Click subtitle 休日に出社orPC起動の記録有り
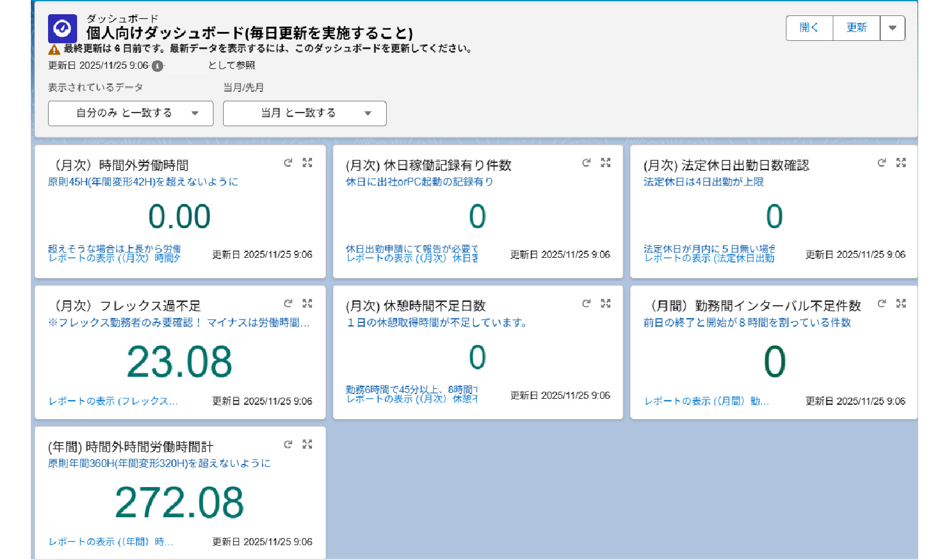This screenshot has height=560, width=949. tap(420, 182)
